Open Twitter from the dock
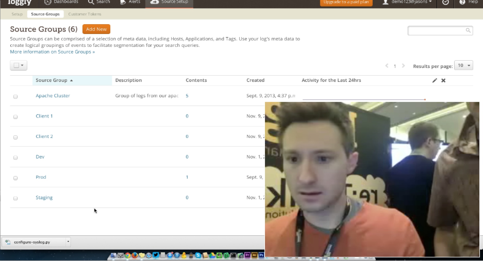The width and height of the screenshot is (483, 261). tap(156, 255)
